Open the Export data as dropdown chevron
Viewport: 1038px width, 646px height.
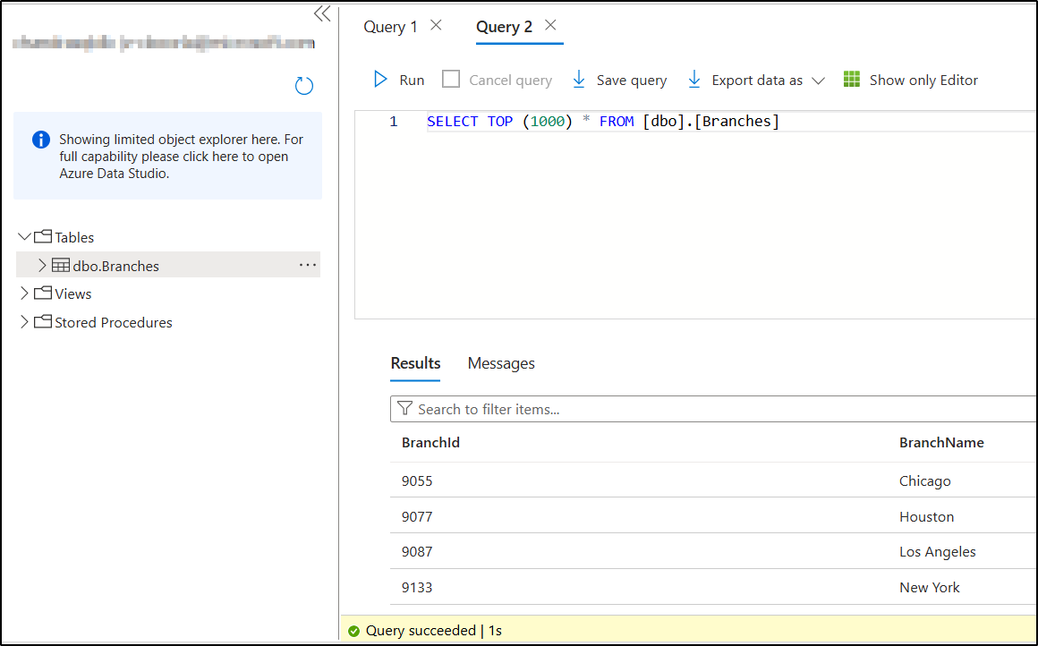pos(818,81)
